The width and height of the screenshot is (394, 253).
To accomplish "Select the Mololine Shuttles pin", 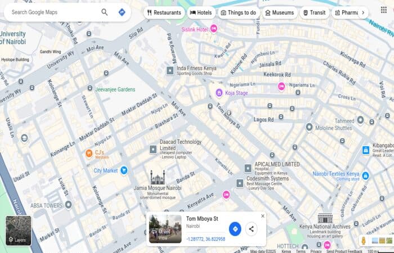I will click(310, 127).
